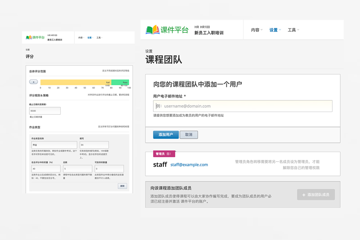Click the 课件平台 logo on the 课程团队 page
The height and width of the screenshot is (240, 360).
(x=167, y=30)
